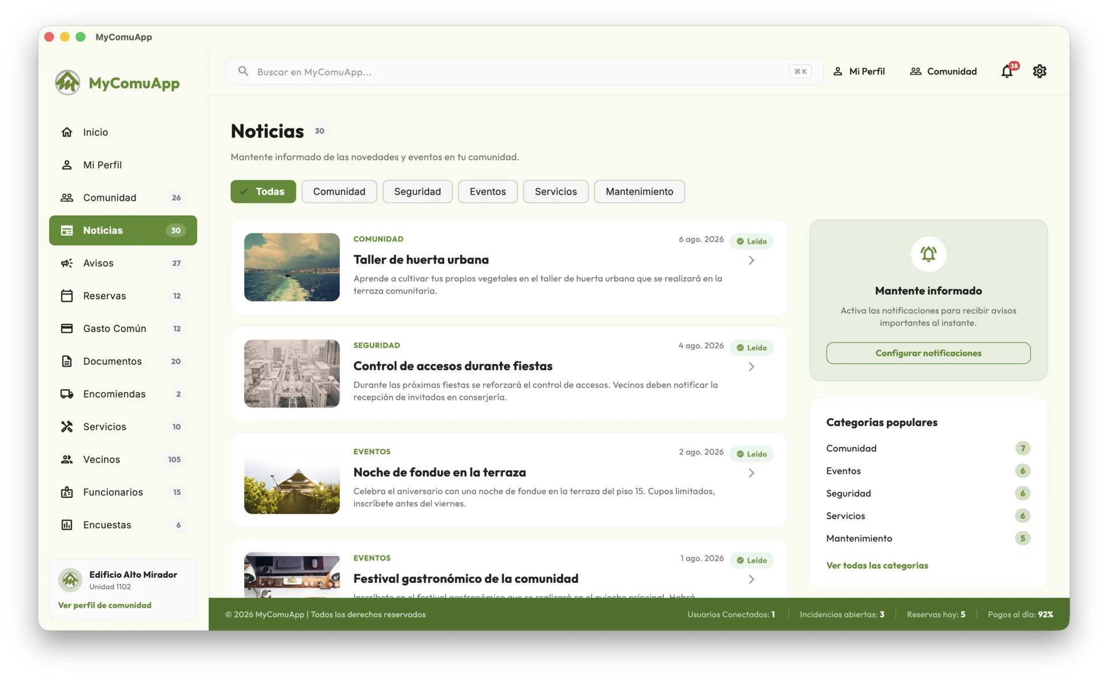Open the Taller de huerta urbana headline
The width and height of the screenshot is (1108, 681).
pos(421,260)
